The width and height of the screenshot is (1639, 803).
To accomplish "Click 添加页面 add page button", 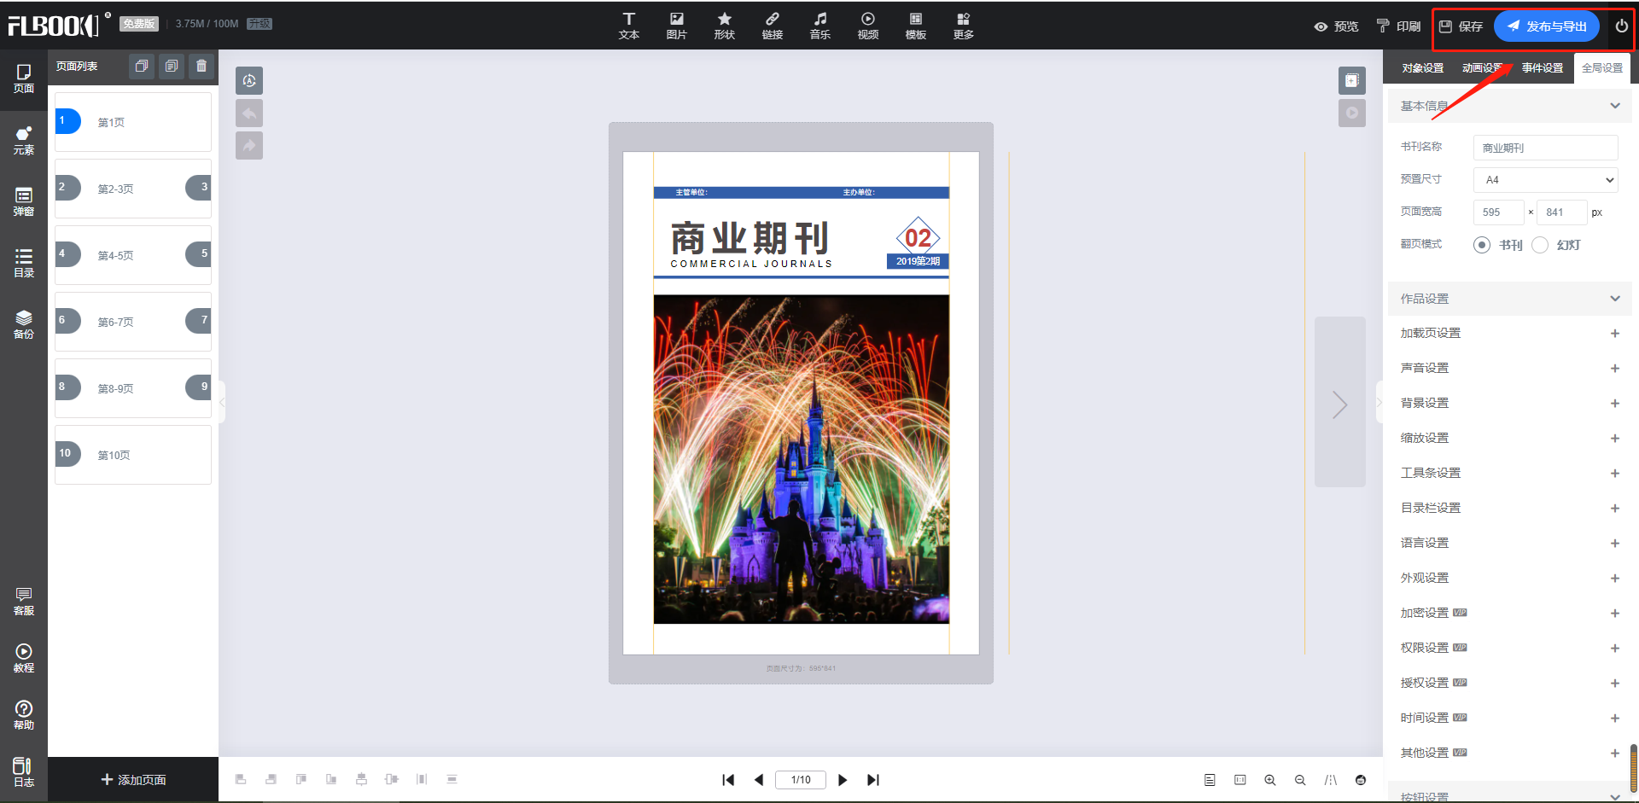I will 133,780.
